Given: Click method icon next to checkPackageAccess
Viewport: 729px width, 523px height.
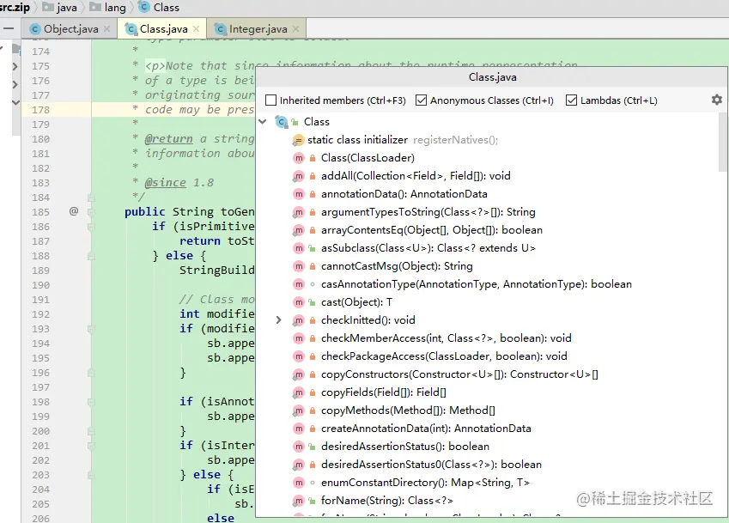Looking at the screenshot, I should 299,356.
